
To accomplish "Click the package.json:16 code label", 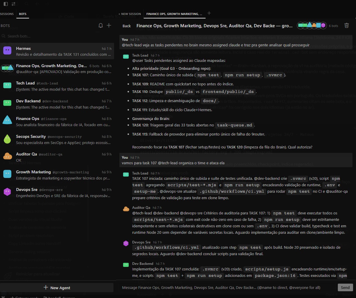I will (275, 275).
